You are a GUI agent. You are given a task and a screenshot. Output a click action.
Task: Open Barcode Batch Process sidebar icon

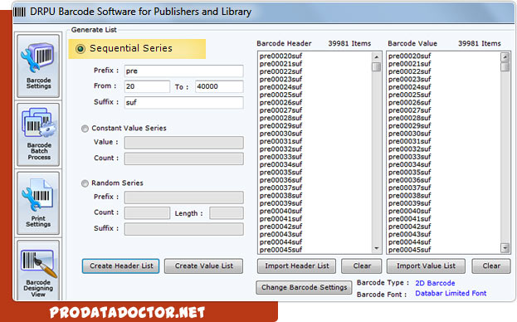click(x=38, y=134)
